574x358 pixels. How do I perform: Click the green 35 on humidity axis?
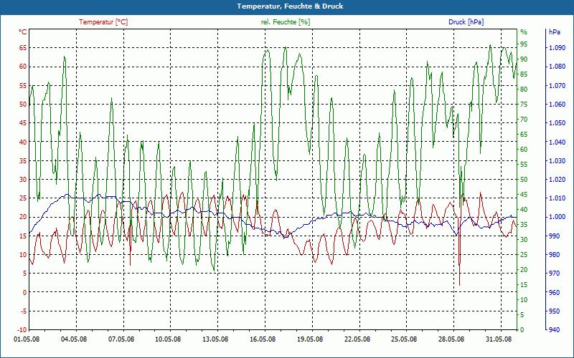[524, 225]
